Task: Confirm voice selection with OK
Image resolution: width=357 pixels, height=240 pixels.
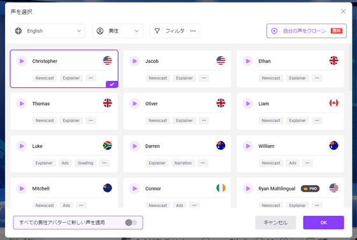Action: (324, 223)
